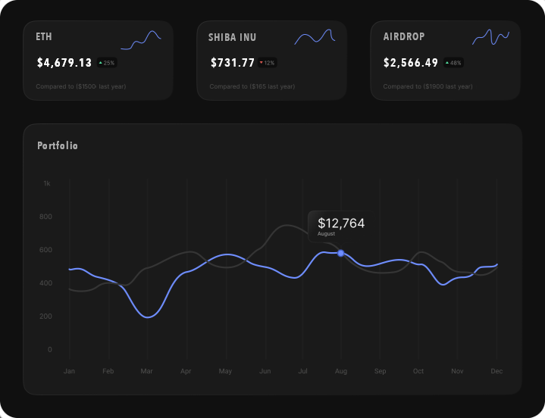
Task: Click the SHIBA INU sparkline chart icon
Action: (x=315, y=37)
